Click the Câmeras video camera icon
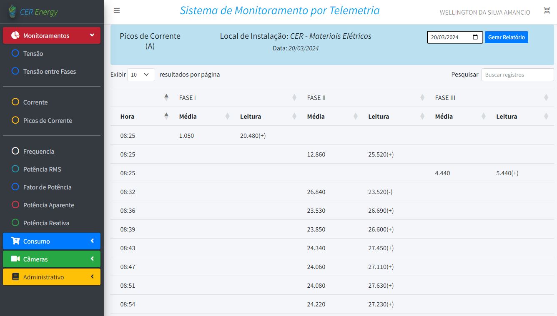The height and width of the screenshot is (316, 557). coord(15,259)
